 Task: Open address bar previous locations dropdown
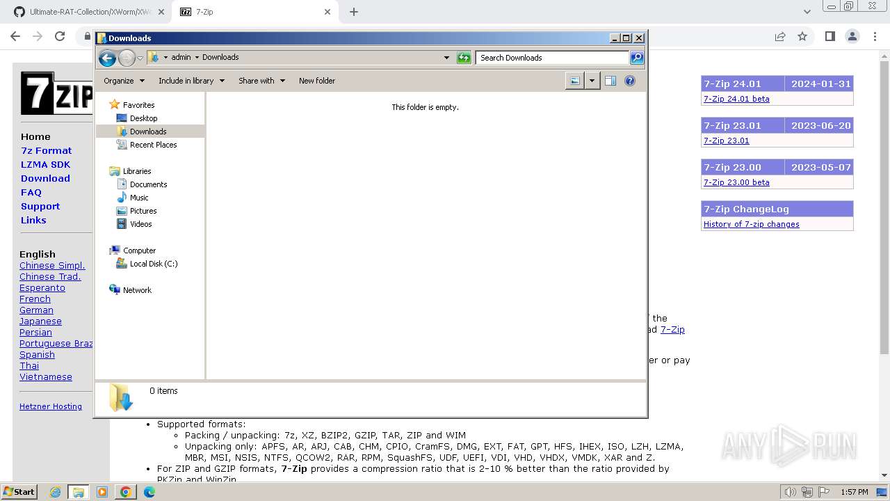coord(446,58)
